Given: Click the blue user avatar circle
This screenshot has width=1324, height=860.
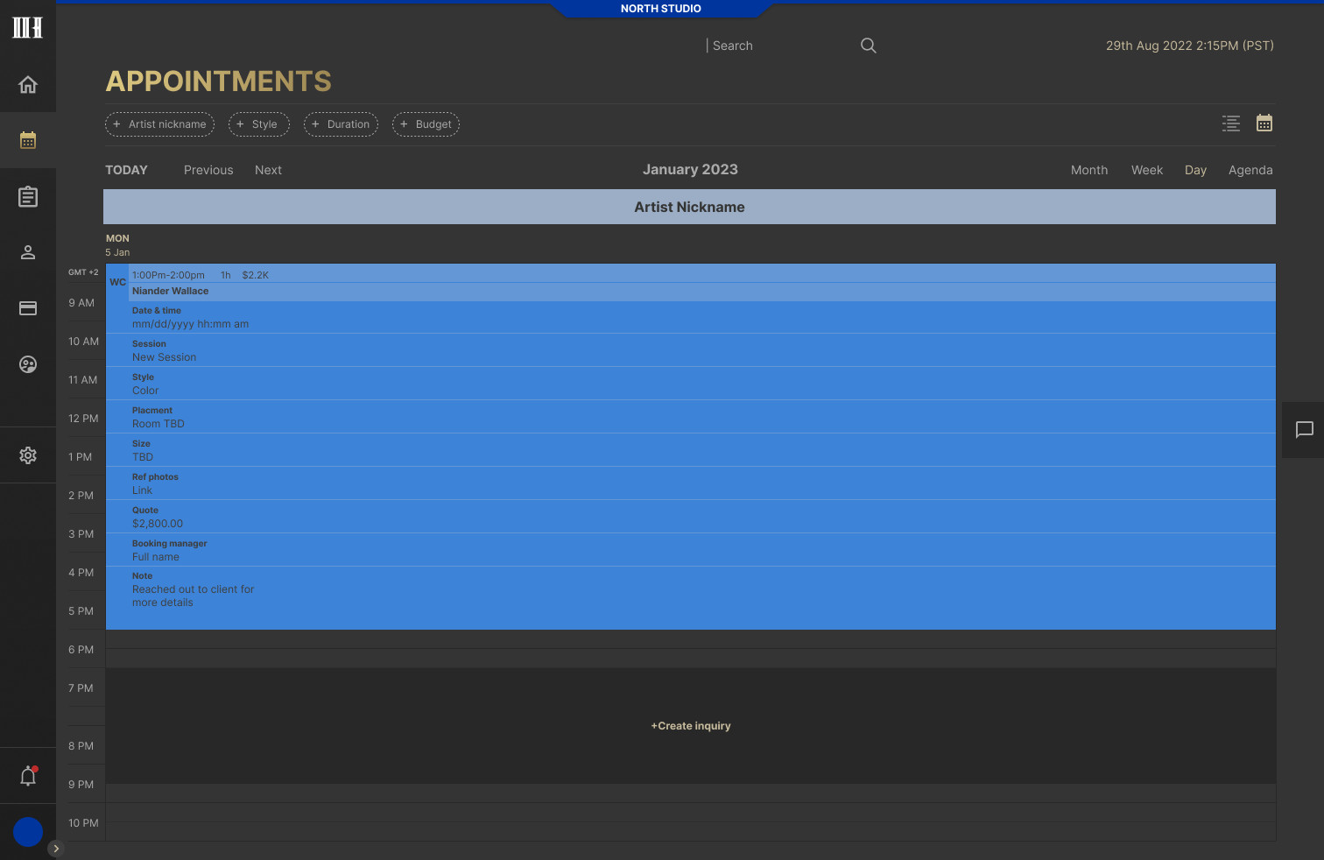Looking at the screenshot, I should coord(28,832).
